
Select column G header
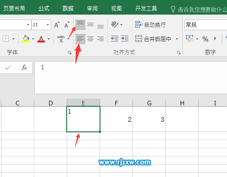(x=149, y=103)
